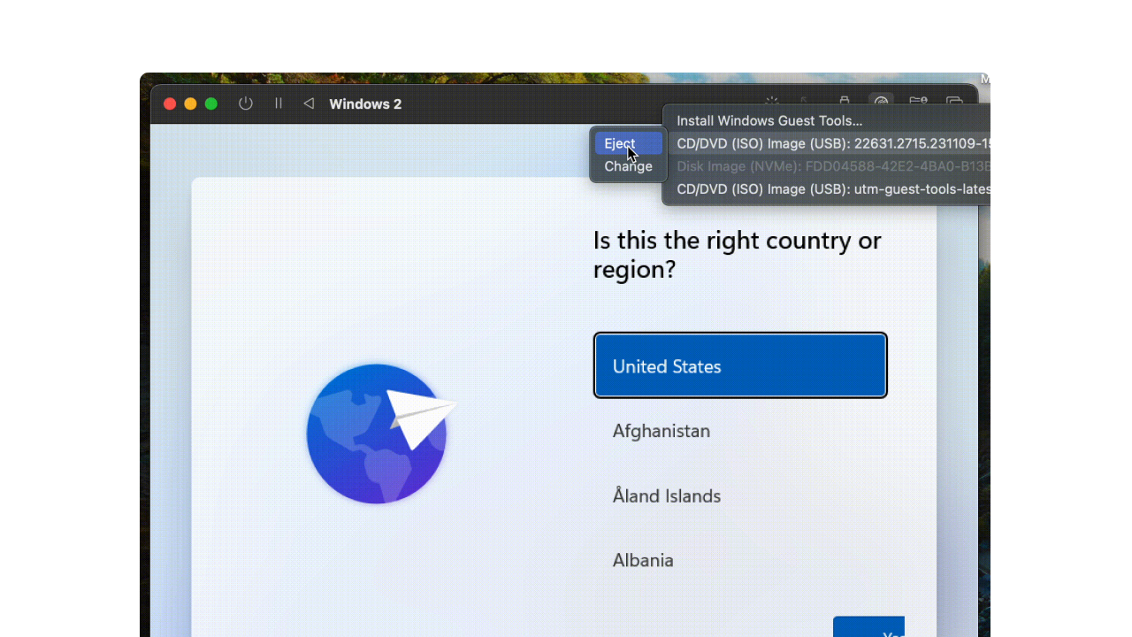
Task: Click the power button for the VM
Action: tap(246, 104)
